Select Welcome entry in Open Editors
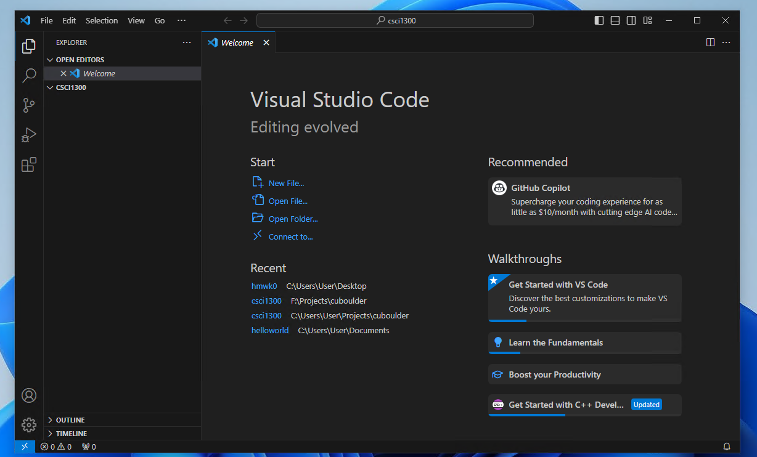757x457 pixels. point(122,73)
